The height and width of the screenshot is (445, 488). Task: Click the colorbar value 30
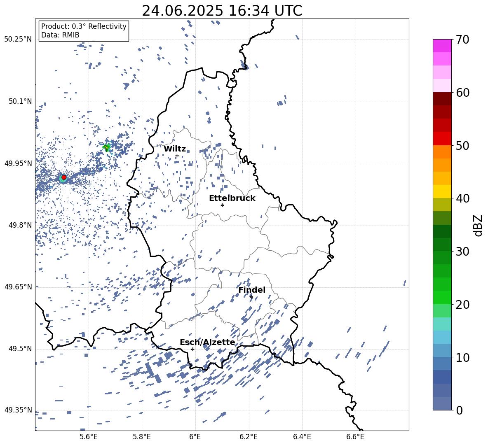coord(463,251)
